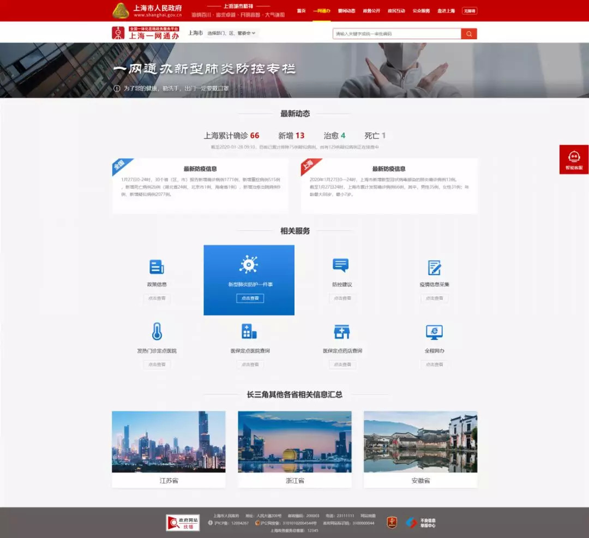This screenshot has height=538, width=589.
Task: Click the 政府网站找错 footer badge
Action: (183, 523)
